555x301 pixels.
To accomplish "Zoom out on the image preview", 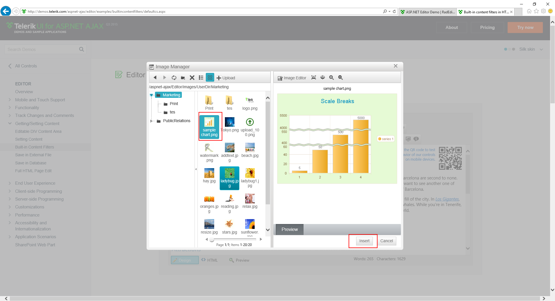I will pos(341,78).
